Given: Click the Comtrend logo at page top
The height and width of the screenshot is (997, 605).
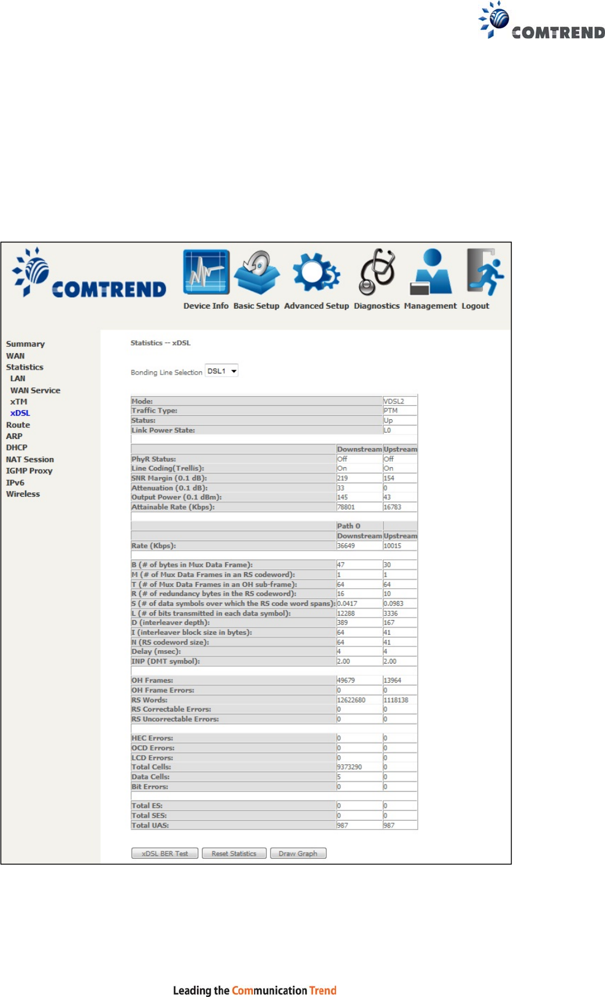Looking at the screenshot, I should [542, 20].
